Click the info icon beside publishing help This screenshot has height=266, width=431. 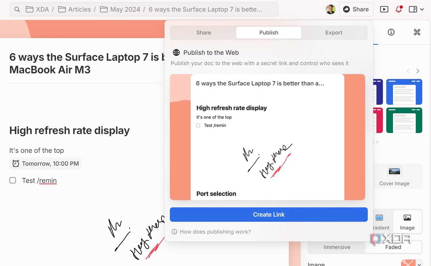tap(174, 232)
